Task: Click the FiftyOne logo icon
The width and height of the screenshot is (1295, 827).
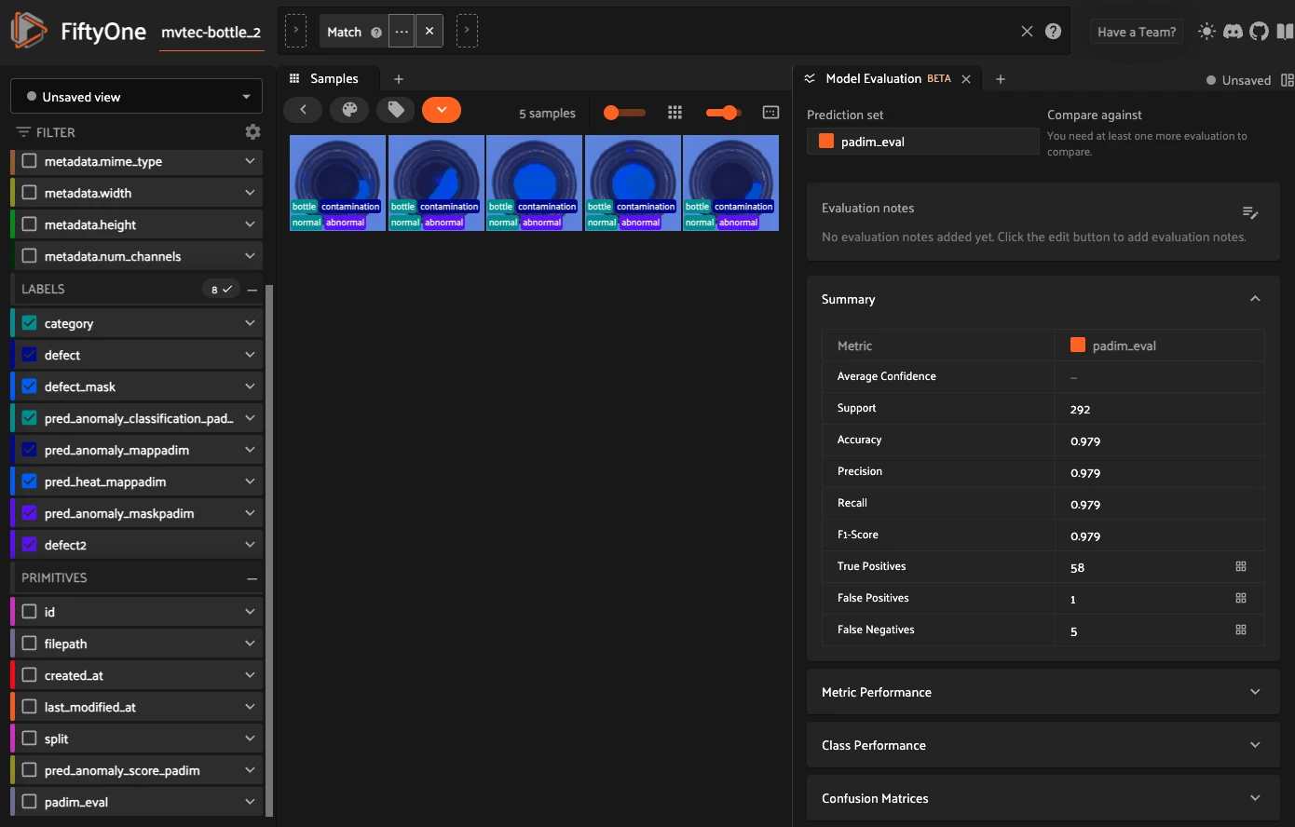Action: tap(29, 31)
